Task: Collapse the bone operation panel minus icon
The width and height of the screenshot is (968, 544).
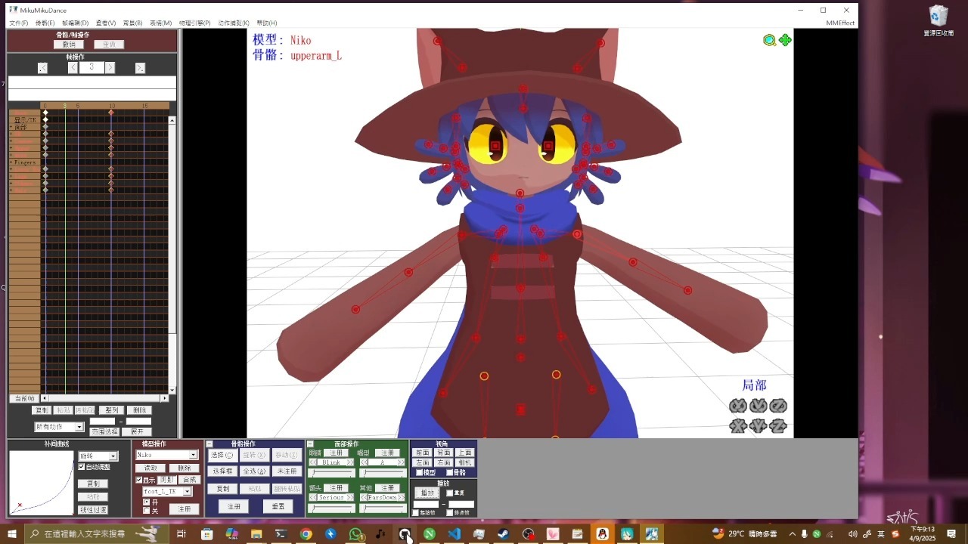Action: pos(209,444)
